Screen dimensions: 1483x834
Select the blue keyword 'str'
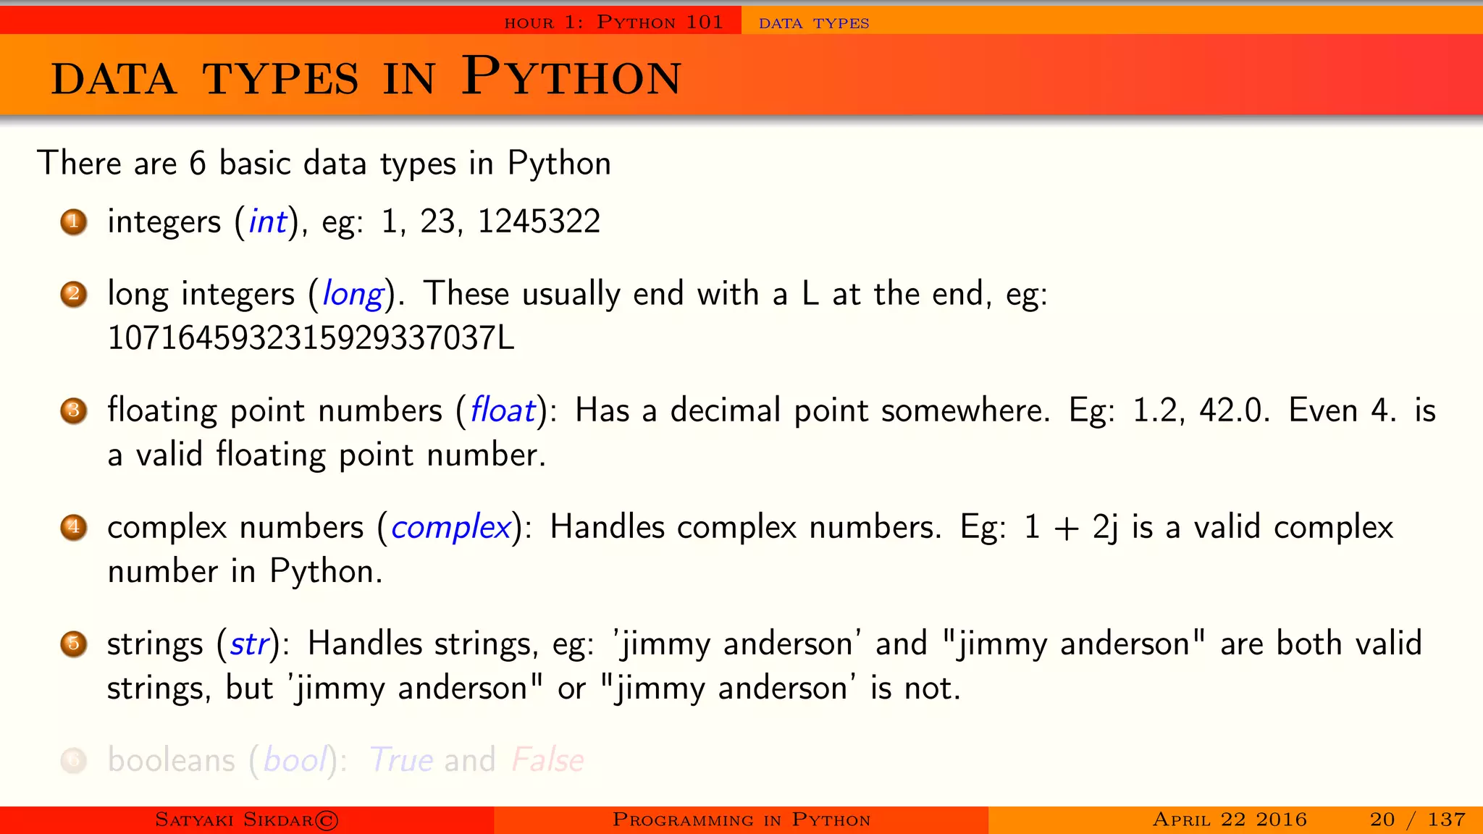[x=250, y=644]
